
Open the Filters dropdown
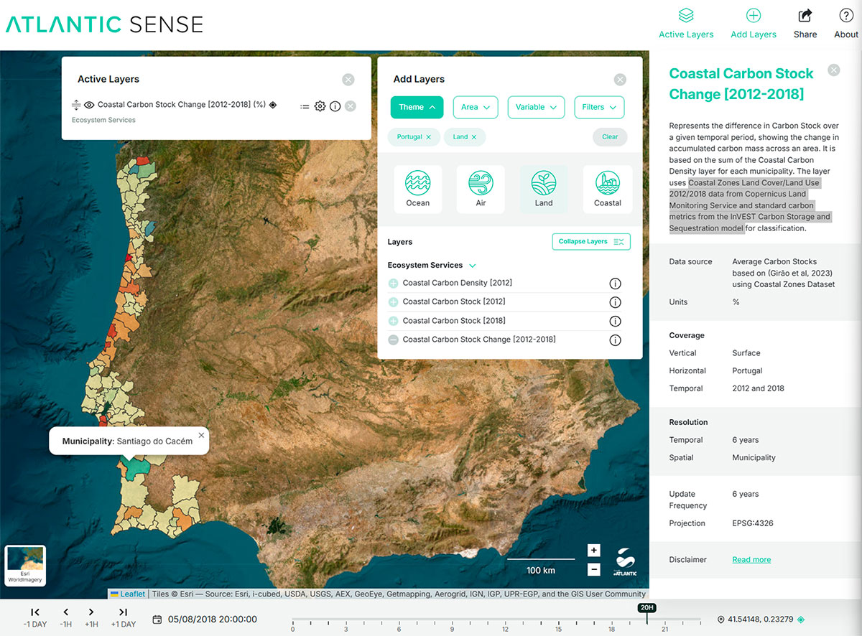(599, 107)
